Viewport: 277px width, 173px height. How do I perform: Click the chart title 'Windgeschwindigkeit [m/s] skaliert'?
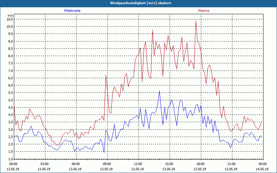(141, 3)
